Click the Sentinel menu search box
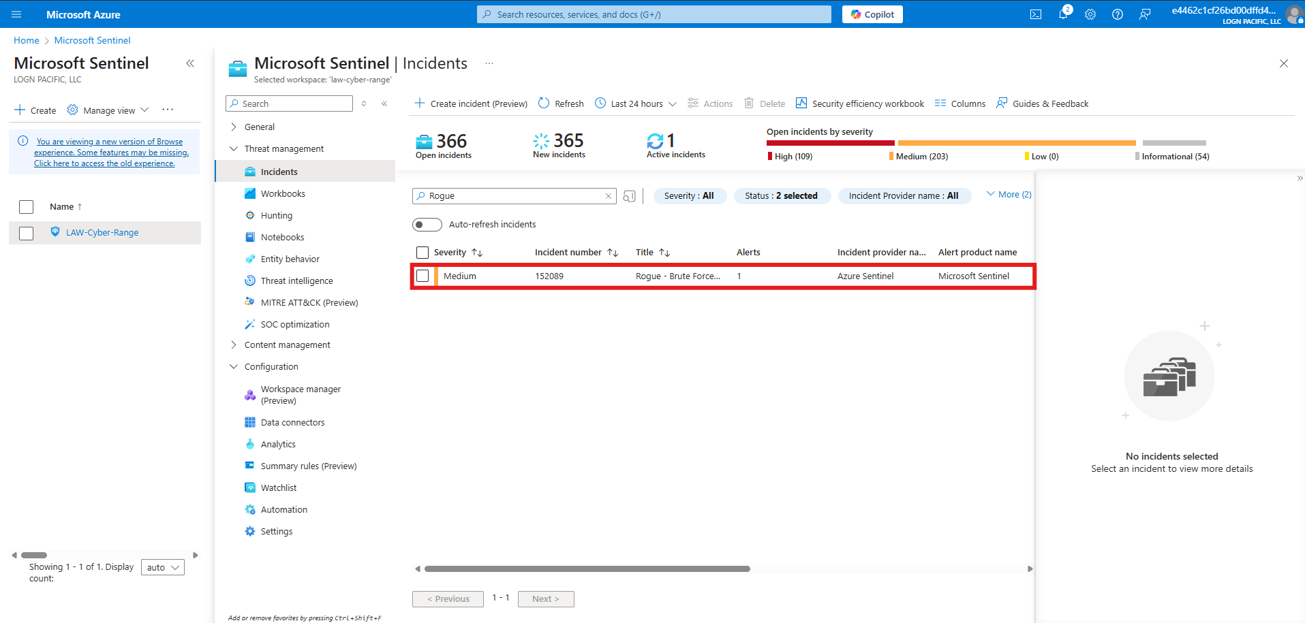This screenshot has width=1305, height=623. tap(289, 103)
